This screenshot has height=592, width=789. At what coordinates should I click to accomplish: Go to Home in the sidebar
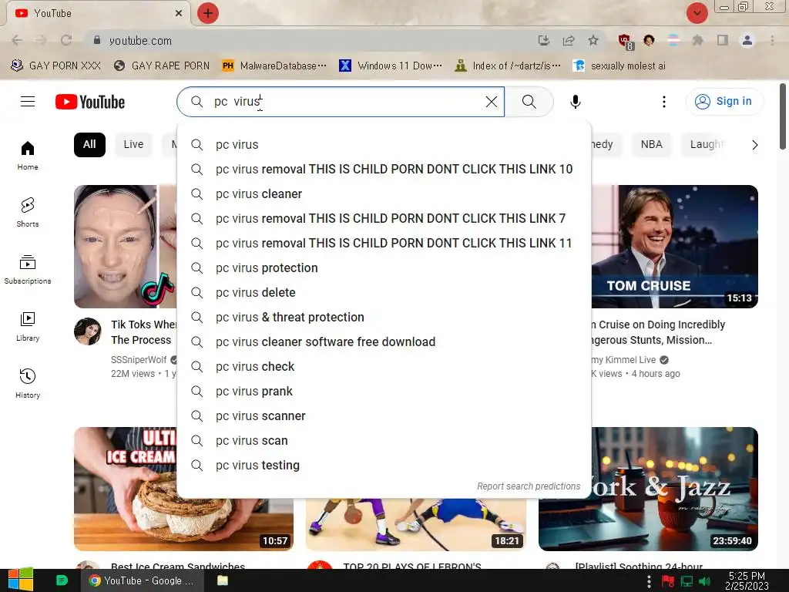[28, 156]
